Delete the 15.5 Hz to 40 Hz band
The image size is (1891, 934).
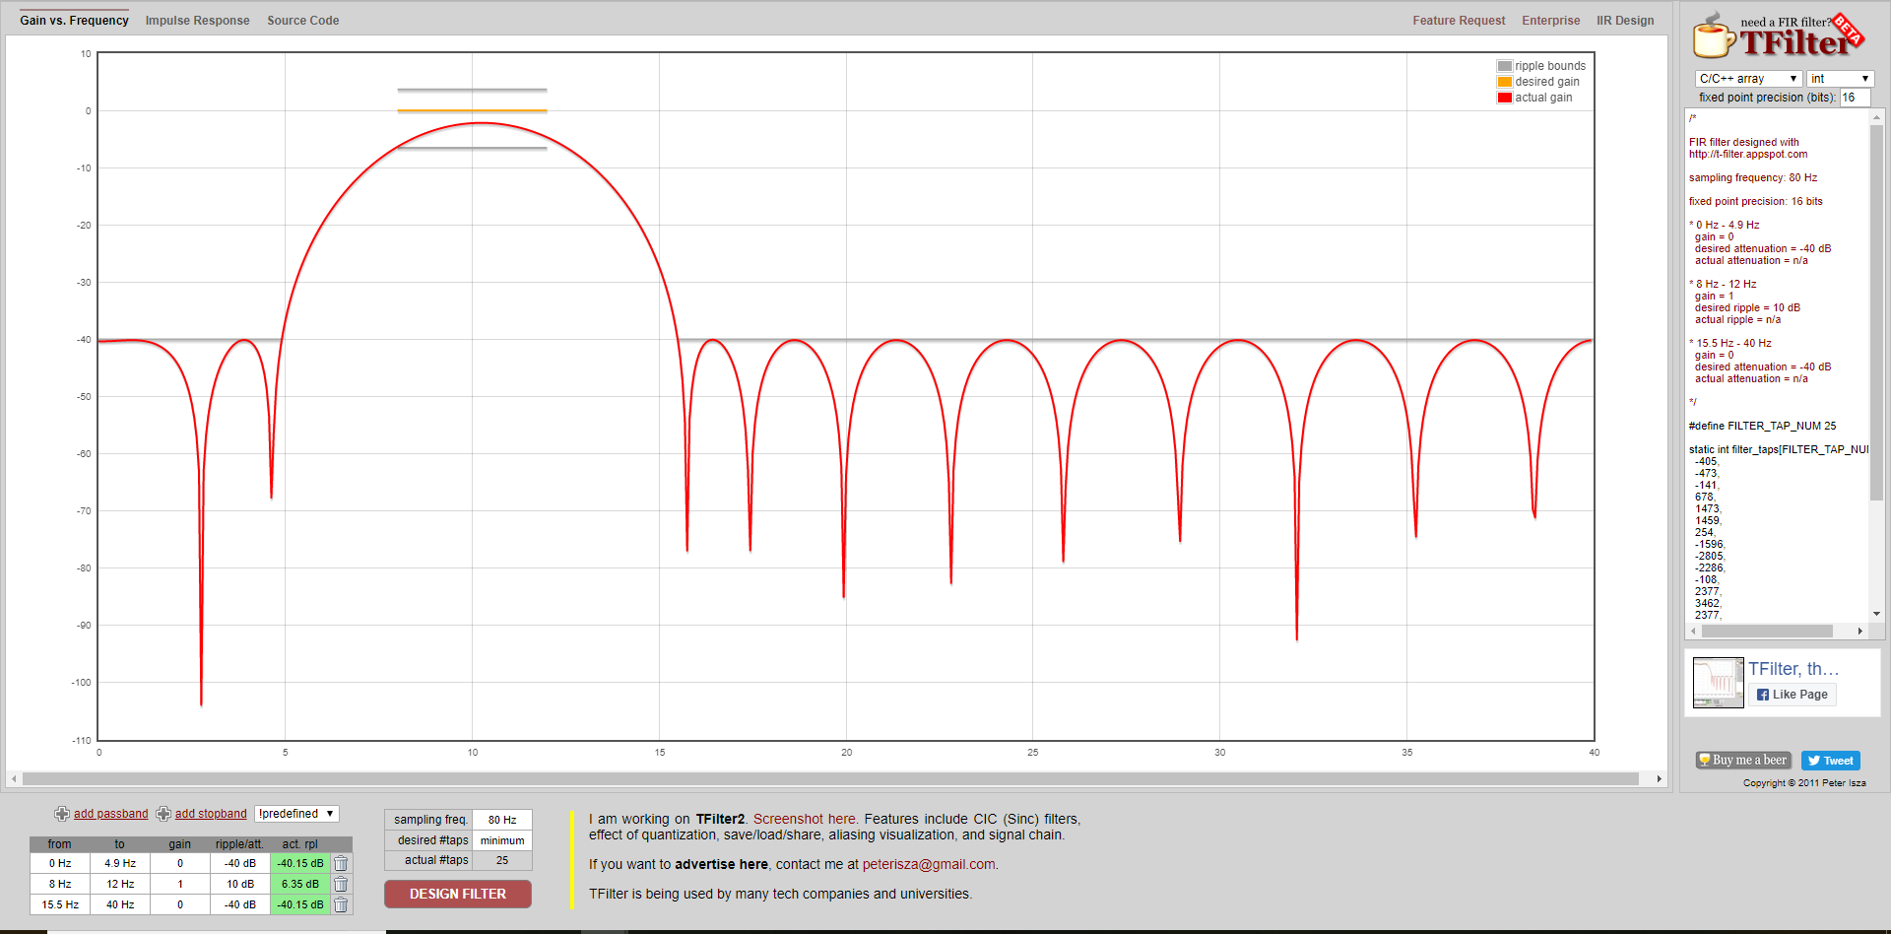point(341,904)
